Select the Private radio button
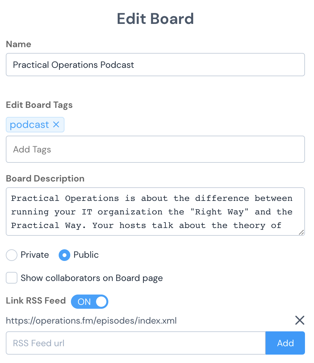Screen dimensions: 314x363 click(11, 255)
